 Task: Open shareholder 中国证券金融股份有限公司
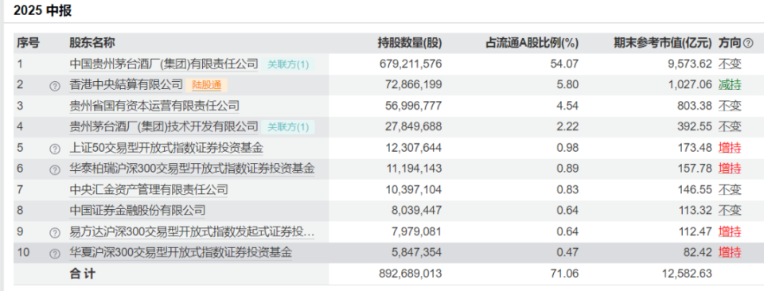138,211
